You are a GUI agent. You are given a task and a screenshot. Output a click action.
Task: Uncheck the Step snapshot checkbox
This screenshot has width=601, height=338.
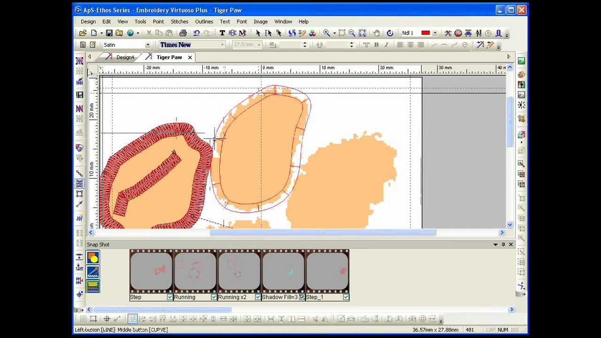170,297
